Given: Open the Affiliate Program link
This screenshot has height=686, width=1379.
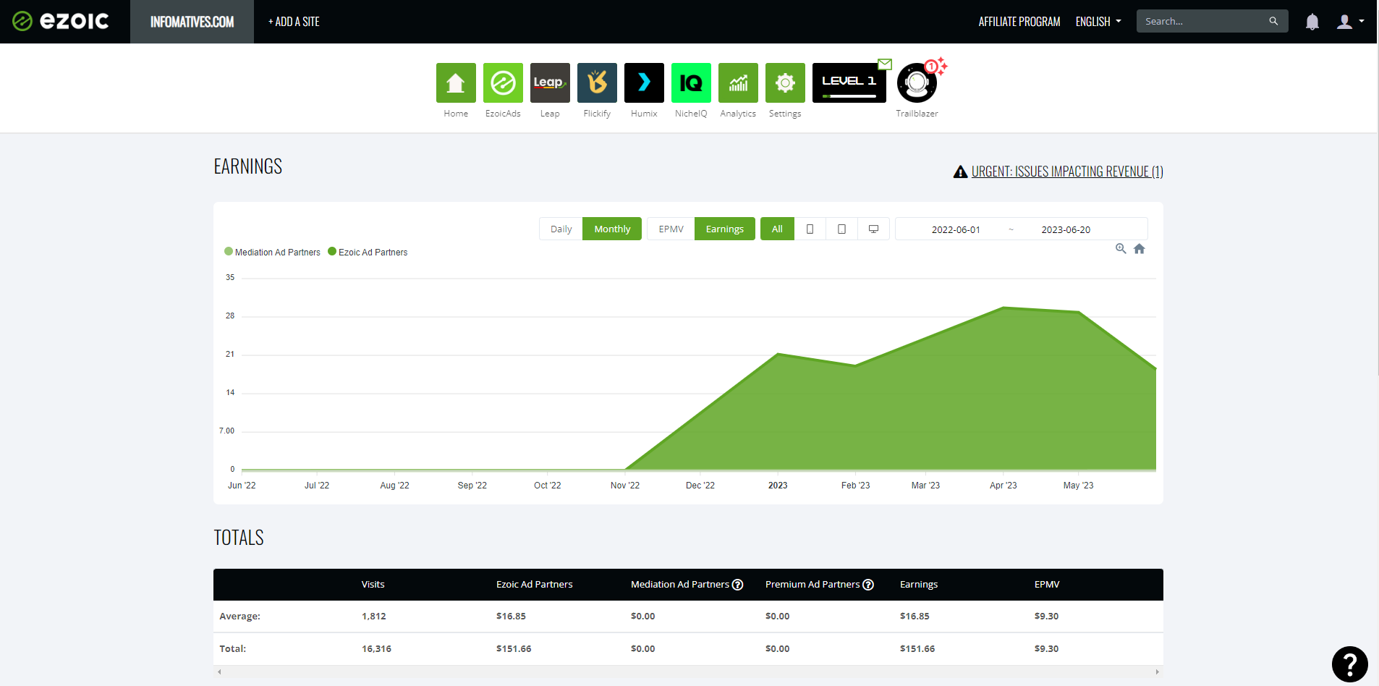Looking at the screenshot, I should [1019, 22].
